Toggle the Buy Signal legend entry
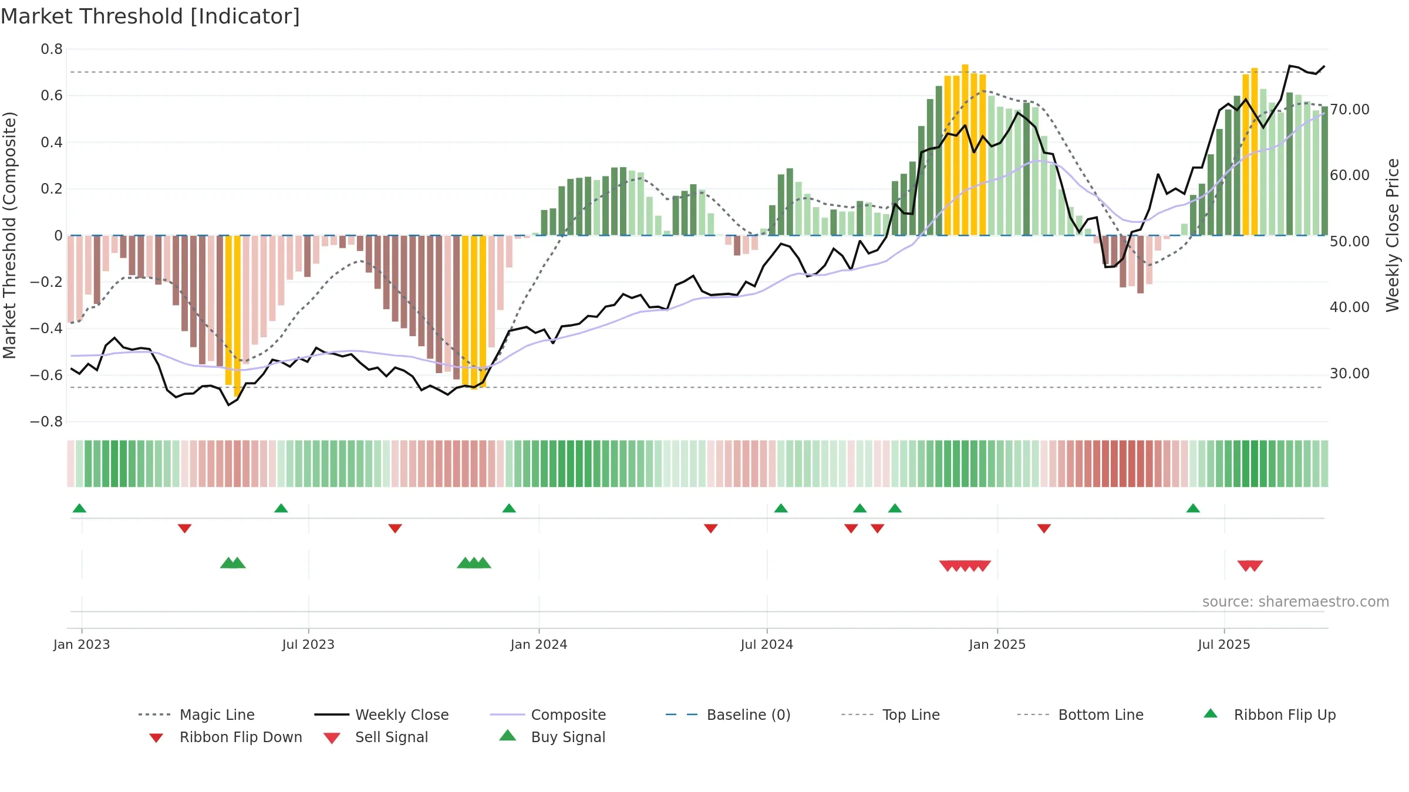Screen dimensions: 1409x792 tap(552, 737)
